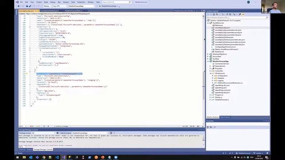The height and width of the screenshot is (160, 285).
Task: Select Deploy-AzureResourceGroup.ps1 in Solution Explorer
Action: (227, 49)
